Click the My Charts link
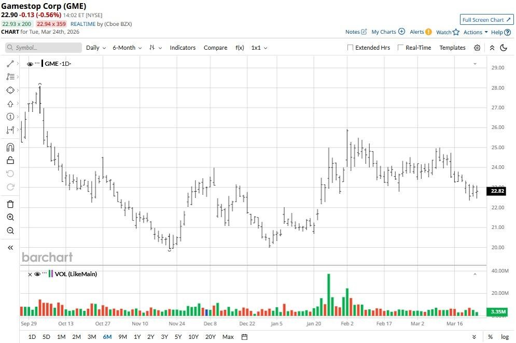Viewport: 516px width, 343px height. [384, 32]
